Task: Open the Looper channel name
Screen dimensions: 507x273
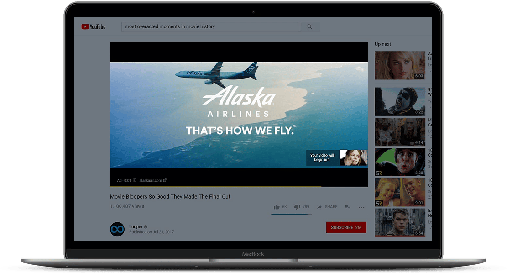Action: pyautogui.click(x=136, y=227)
